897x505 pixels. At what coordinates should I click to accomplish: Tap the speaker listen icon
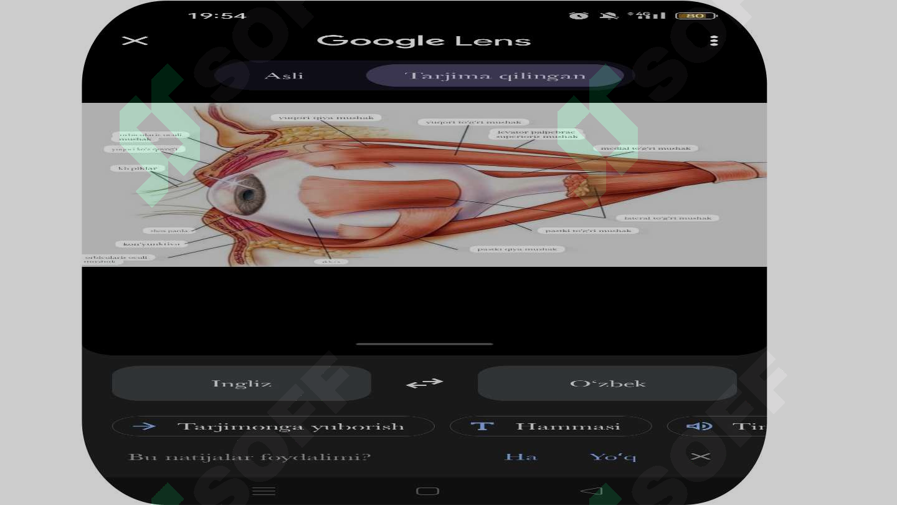click(x=699, y=426)
